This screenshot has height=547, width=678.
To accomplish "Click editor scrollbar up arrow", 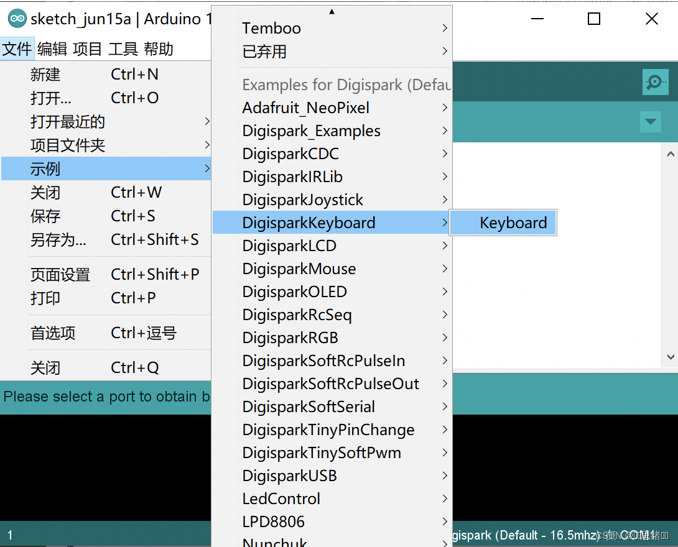I will 670,154.
